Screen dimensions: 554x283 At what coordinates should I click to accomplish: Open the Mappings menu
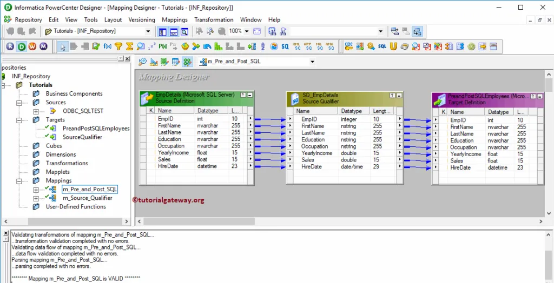click(174, 19)
